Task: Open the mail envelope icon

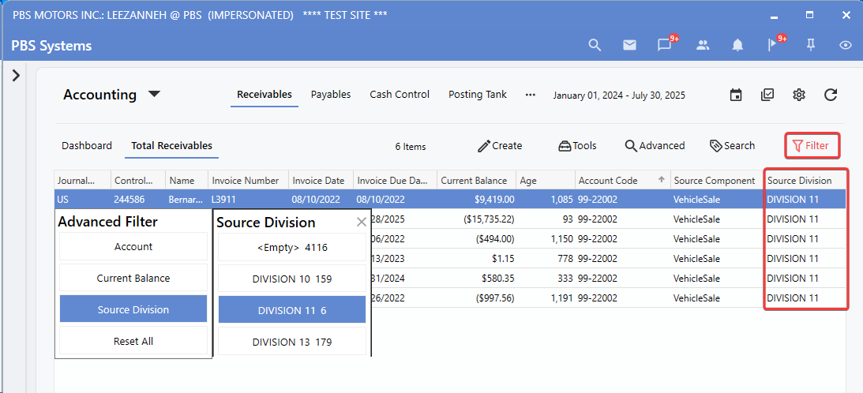Action: [x=629, y=45]
